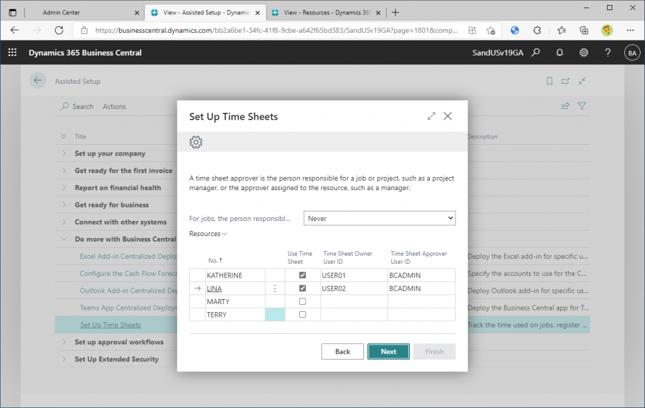
Task: Open Set Up Time Sheets link
Action: (x=110, y=325)
